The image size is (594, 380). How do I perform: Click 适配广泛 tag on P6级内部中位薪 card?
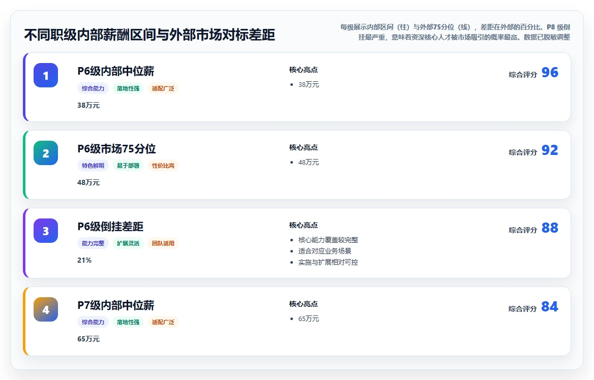pos(163,88)
